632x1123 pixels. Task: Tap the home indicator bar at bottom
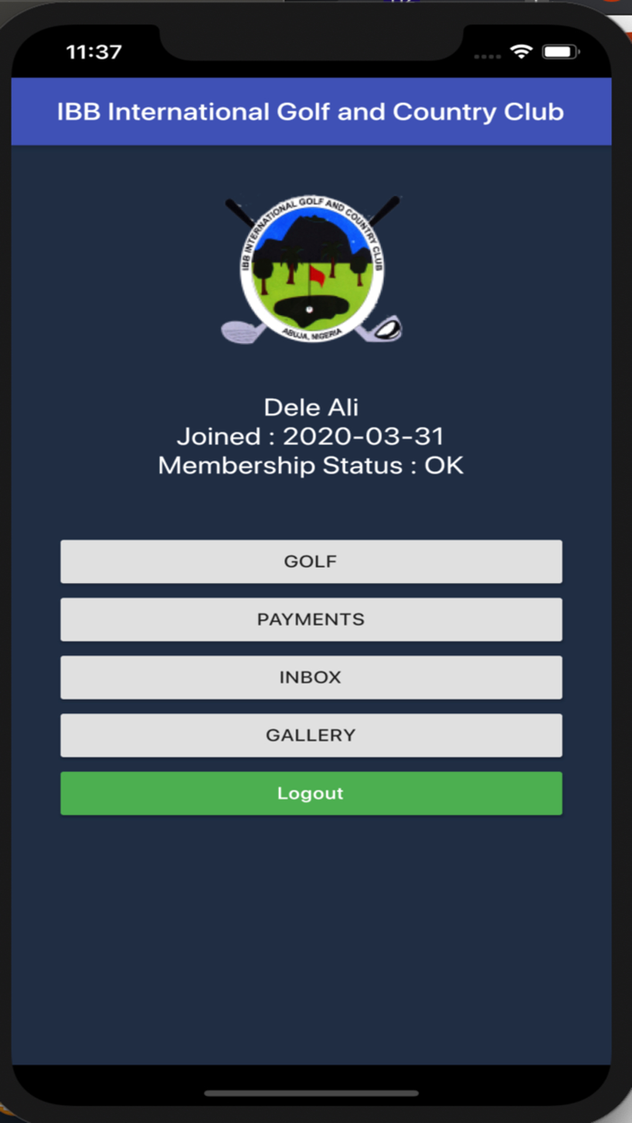[311, 1092]
